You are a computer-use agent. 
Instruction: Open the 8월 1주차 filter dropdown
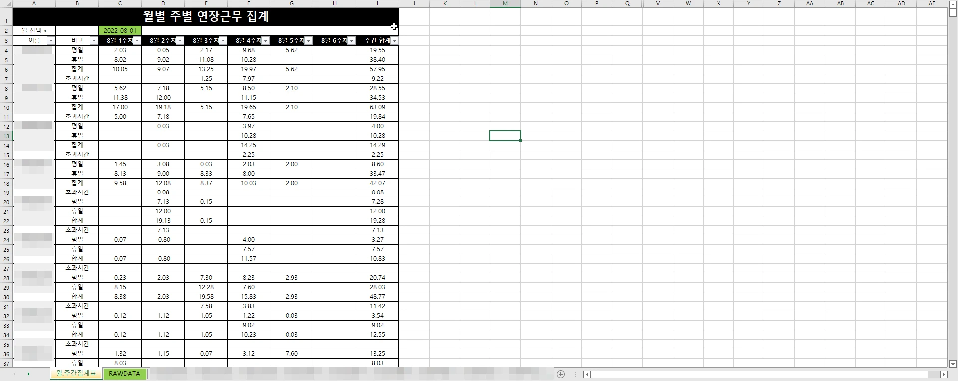[x=137, y=41]
